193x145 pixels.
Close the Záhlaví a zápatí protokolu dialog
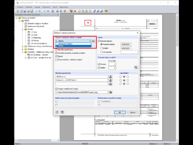pos(137,33)
